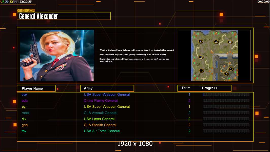Click team number 2 for div
The width and height of the screenshot is (270, 152).
click(x=189, y=119)
